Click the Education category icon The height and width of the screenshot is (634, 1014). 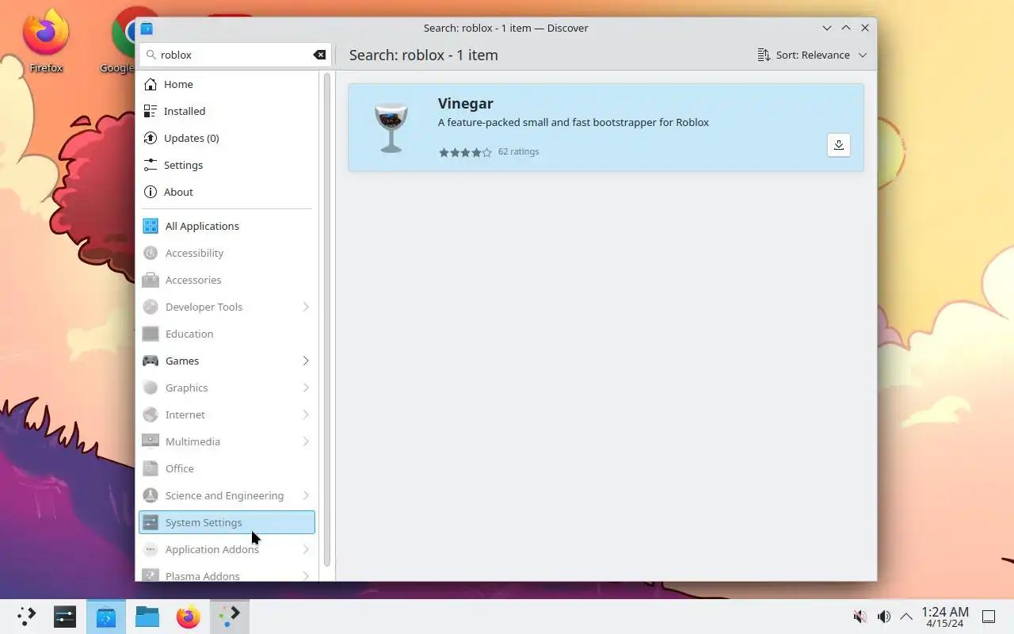[151, 334]
